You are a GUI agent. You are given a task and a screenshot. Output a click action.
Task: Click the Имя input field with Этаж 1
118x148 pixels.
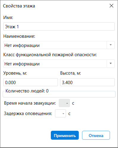coord(59,26)
